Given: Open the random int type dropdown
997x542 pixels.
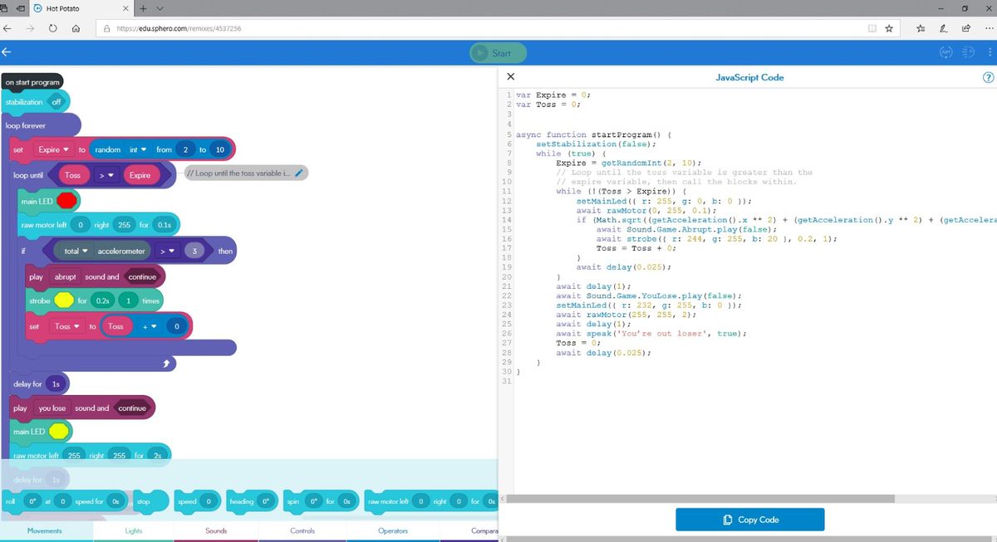Looking at the screenshot, I should click(137, 150).
